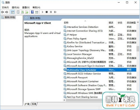
Task: Minimize the 服务 window
Action: (x=119, y=3)
